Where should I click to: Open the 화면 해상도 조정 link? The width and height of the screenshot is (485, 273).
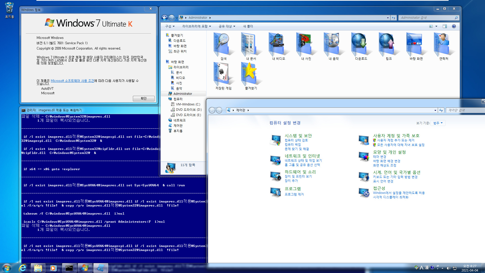(384, 165)
